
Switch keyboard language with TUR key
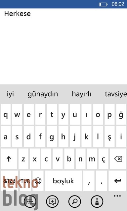point(25,181)
